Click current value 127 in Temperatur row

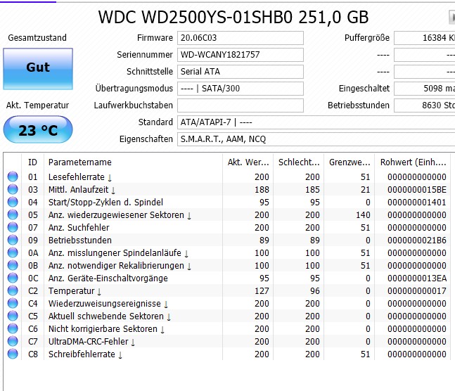tap(262, 290)
